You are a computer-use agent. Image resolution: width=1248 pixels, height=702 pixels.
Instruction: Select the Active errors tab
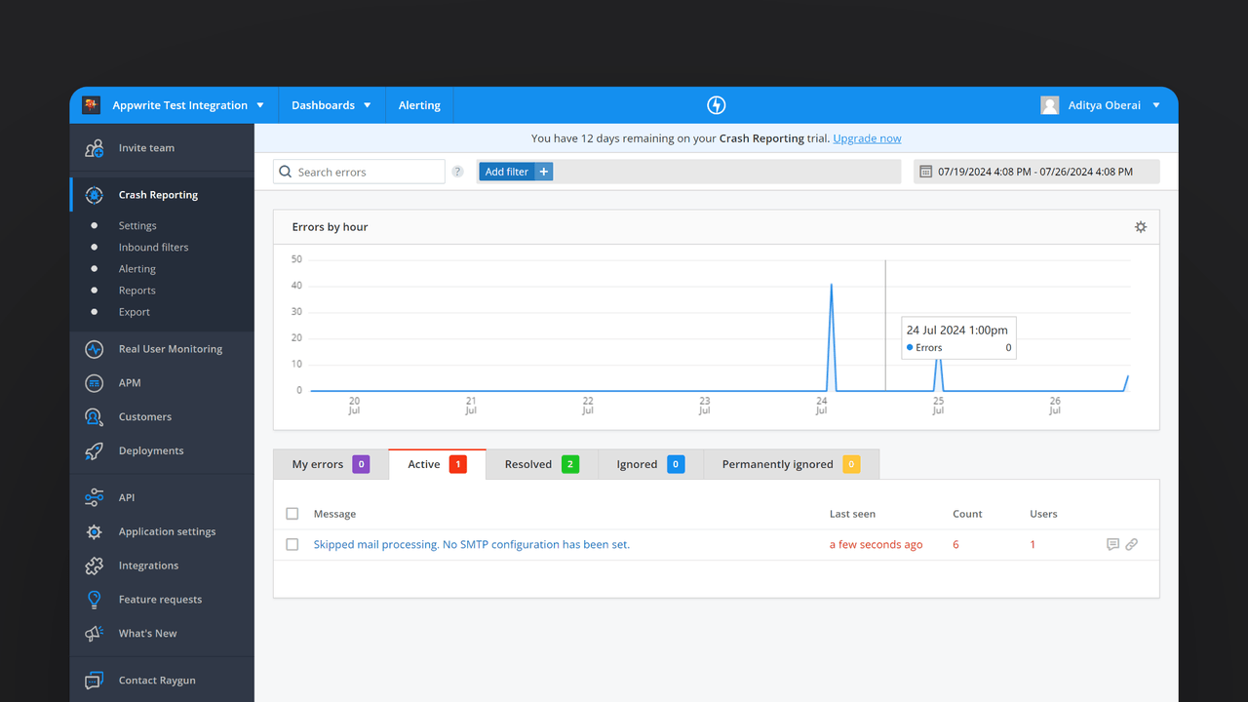tap(437, 464)
